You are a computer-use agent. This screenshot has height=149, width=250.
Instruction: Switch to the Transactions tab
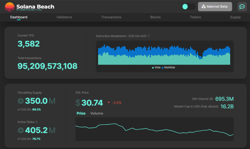coord(111,17)
